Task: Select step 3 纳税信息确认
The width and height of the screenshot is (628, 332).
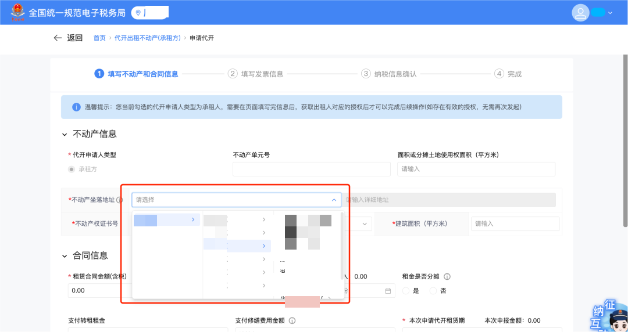Action: pos(389,74)
